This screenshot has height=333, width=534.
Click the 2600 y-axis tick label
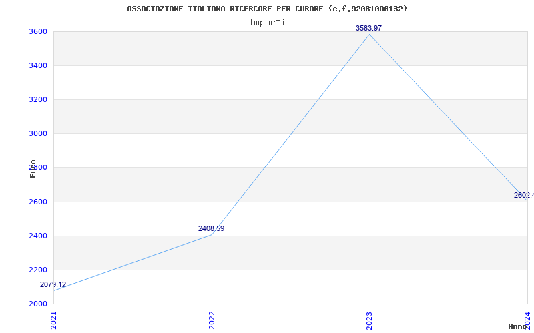[37, 202]
